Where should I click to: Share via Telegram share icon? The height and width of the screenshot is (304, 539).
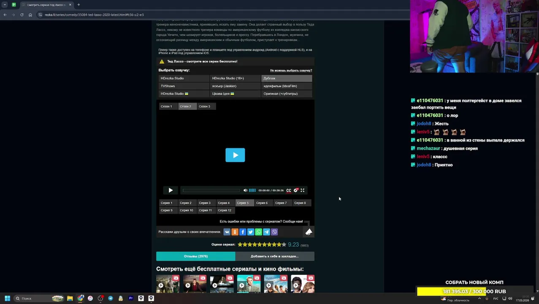click(266, 232)
